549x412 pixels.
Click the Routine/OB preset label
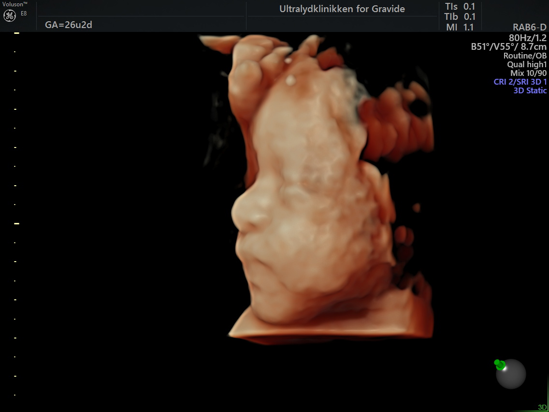click(525, 55)
